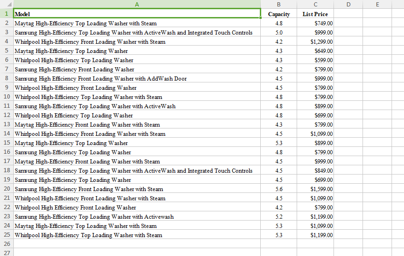Select Samsung High-Efficiency Top Loading Washer in row 16

(137, 152)
